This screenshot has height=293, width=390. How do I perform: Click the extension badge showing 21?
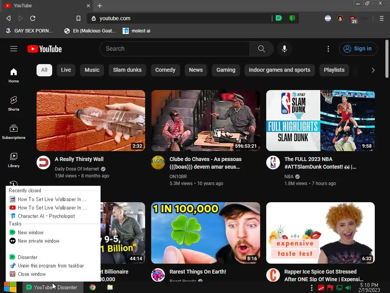click(353, 19)
